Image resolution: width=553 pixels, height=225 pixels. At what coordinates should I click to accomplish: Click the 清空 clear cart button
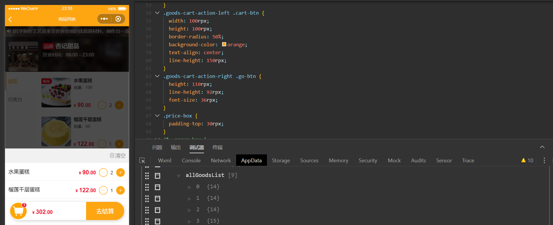pyautogui.click(x=118, y=156)
